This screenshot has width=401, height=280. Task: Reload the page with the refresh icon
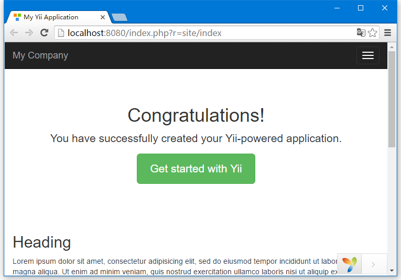44,32
